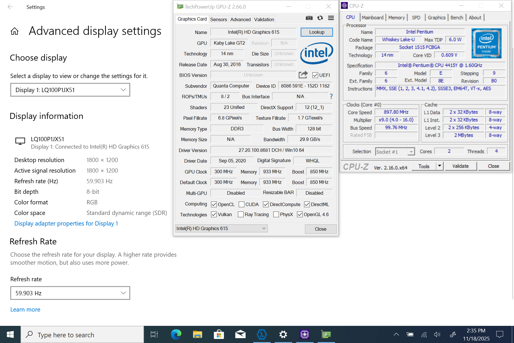Open Display adapter properties for Display 1

pyautogui.click(x=66, y=224)
